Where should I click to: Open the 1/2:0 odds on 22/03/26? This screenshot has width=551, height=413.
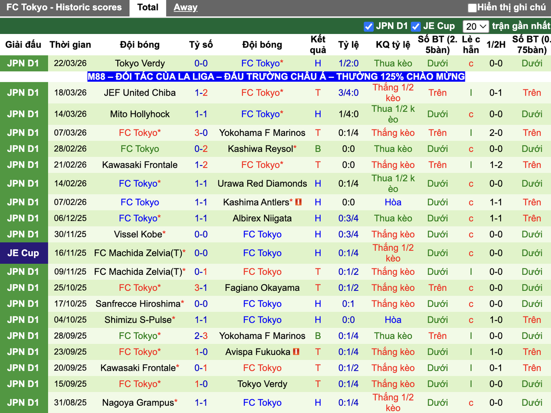point(349,63)
